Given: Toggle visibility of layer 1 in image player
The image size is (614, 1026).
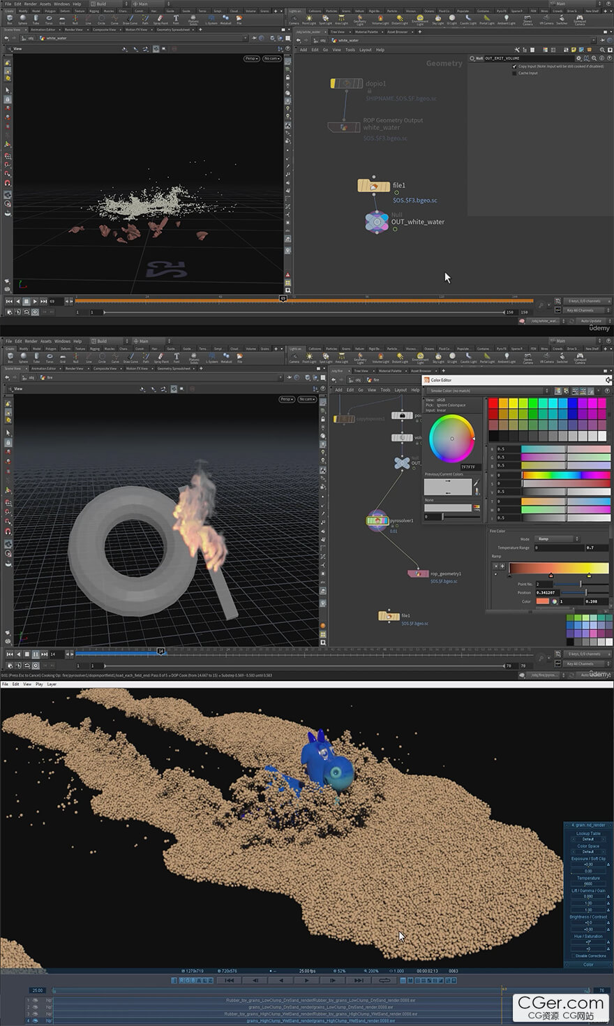Looking at the screenshot, I should tap(36, 1000).
